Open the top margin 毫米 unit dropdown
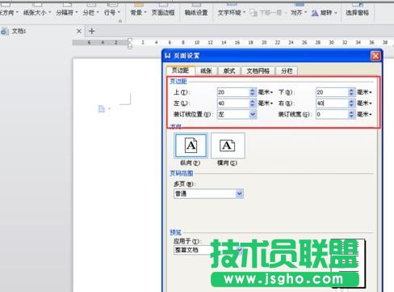 pyautogui.click(x=266, y=92)
